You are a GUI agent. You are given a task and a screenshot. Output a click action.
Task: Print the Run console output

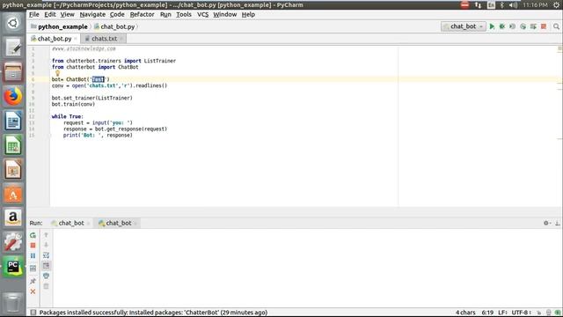[46, 276]
